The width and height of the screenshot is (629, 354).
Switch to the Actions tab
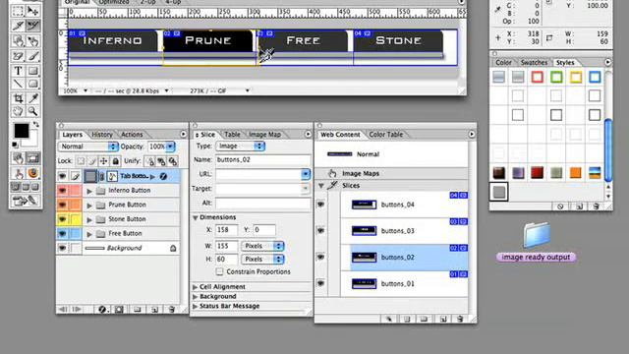[x=132, y=135]
